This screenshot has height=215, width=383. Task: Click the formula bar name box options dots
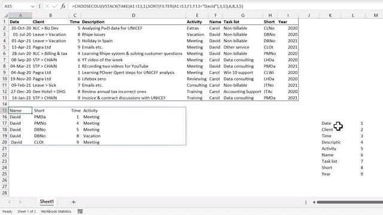click(x=39, y=6)
